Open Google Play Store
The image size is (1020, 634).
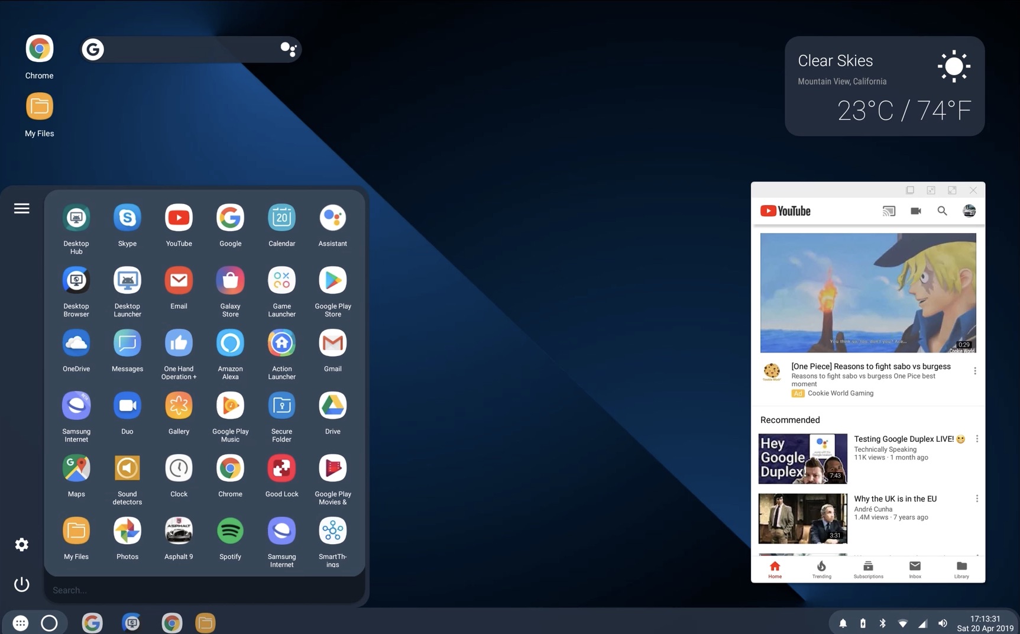(x=332, y=280)
